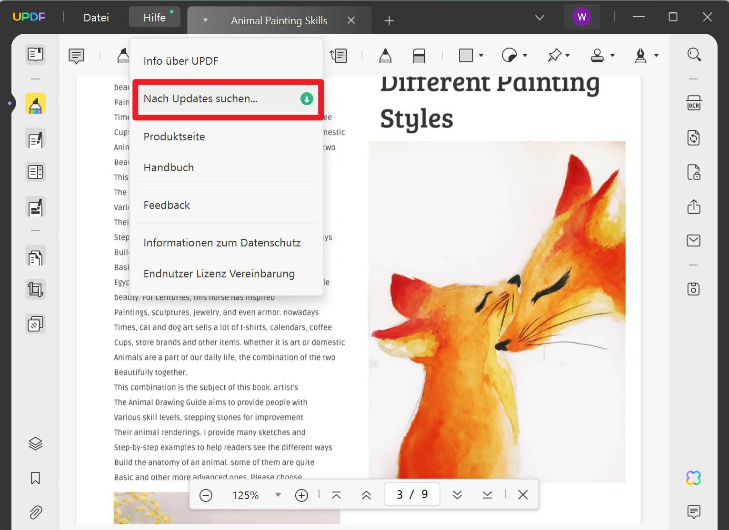The width and height of the screenshot is (729, 530).
Task: Select the eraser tool
Action: (x=419, y=56)
